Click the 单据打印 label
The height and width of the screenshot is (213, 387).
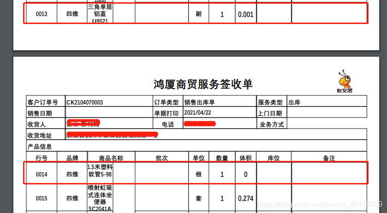[167, 113]
